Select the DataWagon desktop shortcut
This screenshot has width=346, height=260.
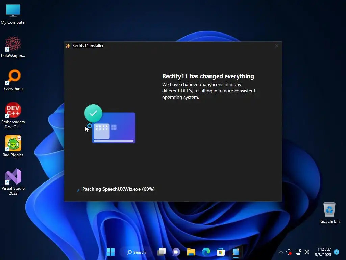13,47
